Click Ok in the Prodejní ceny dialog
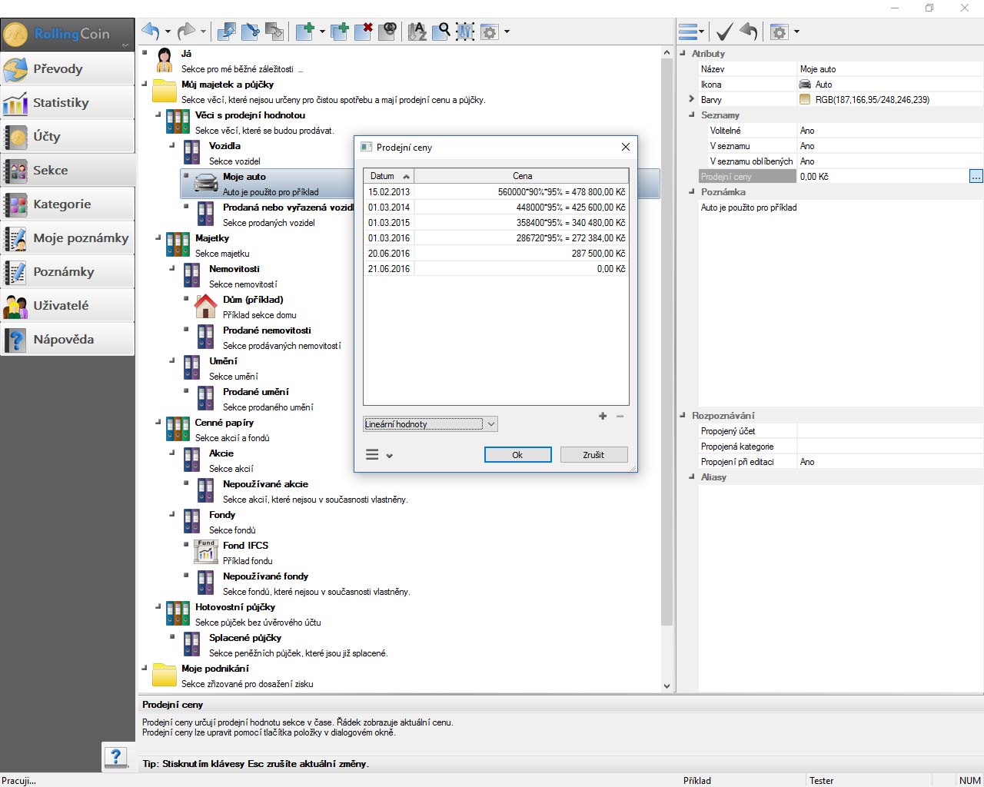984x787 pixels. (x=517, y=455)
